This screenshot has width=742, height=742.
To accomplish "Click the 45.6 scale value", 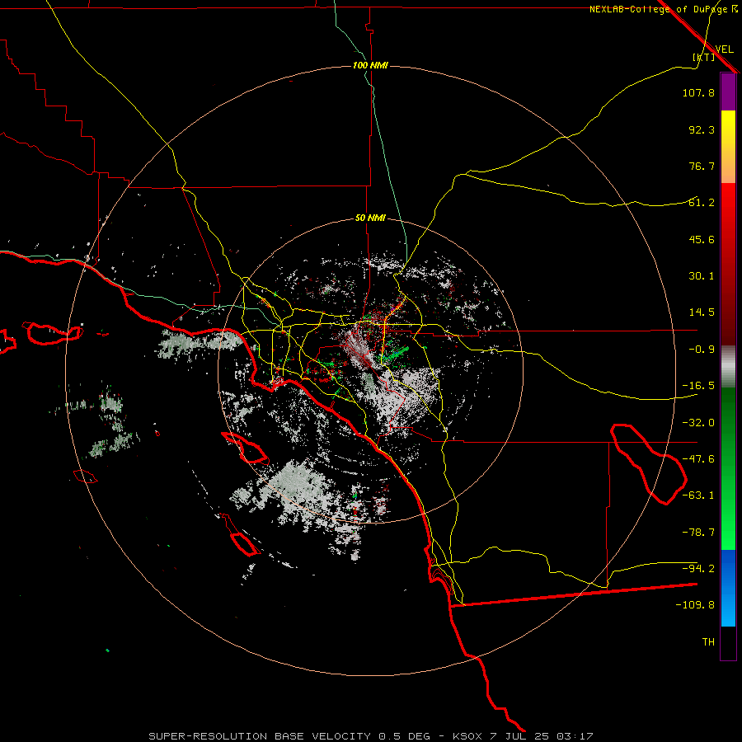I will pyautogui.click(x=702, y=239).
